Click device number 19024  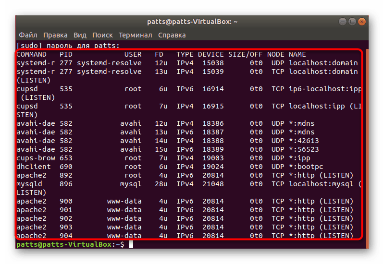click(213, 167)
